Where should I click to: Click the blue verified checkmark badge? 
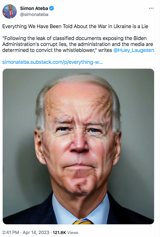pyautogui.click(x=52, y=8)
